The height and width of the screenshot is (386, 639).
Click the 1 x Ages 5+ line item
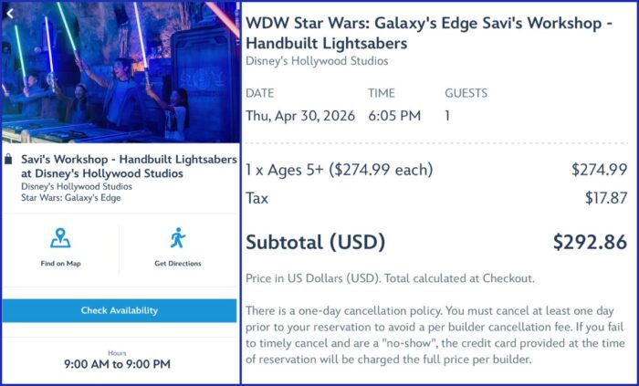coord(339,170)
